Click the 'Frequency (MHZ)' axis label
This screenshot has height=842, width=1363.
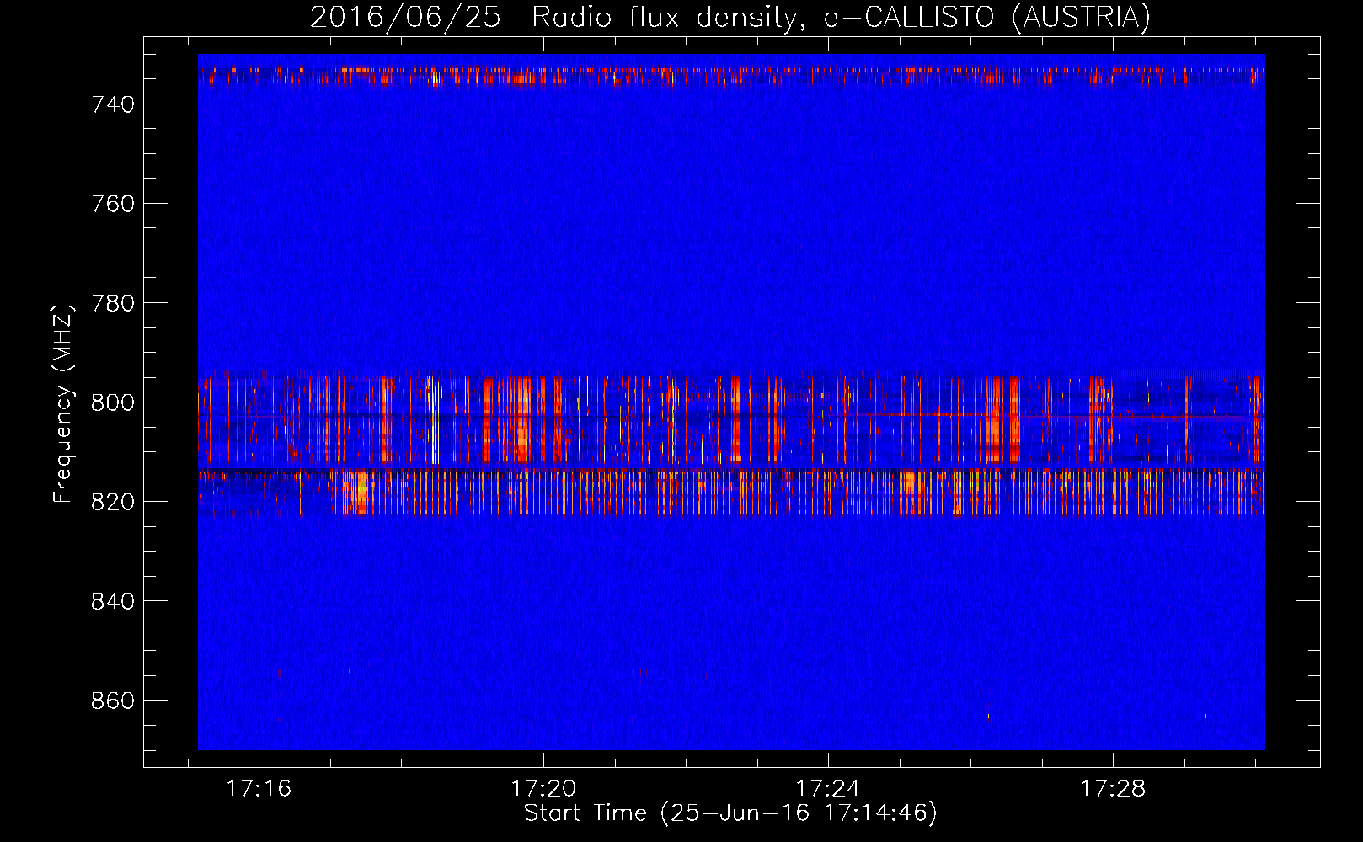62,403
